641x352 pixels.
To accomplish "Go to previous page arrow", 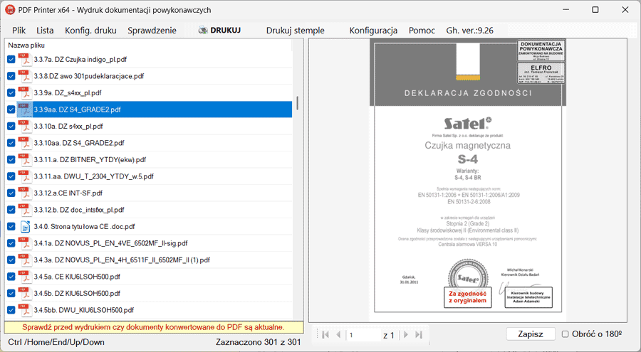I will click(x=338, y=334).
